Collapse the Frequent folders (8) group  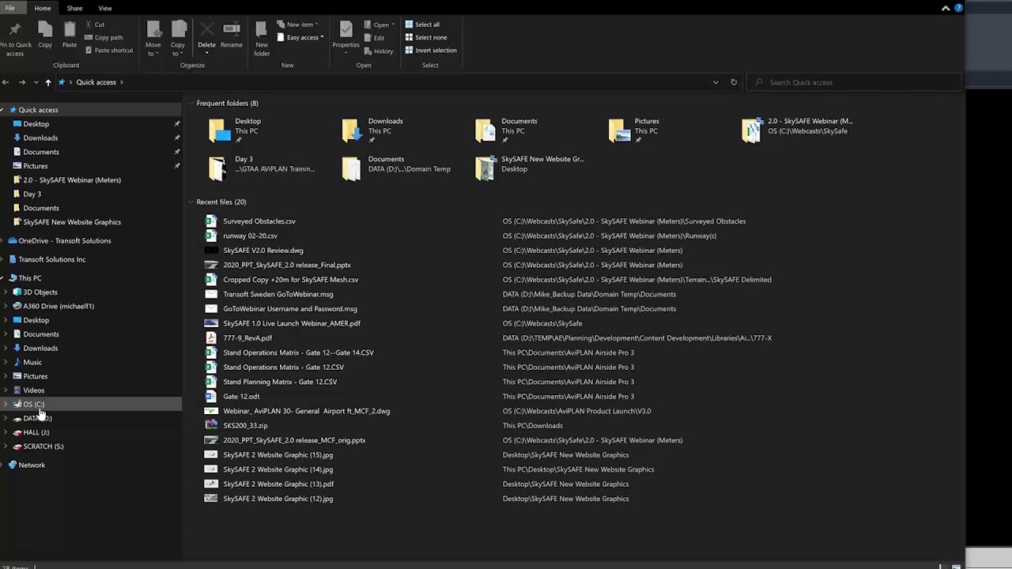pos(191,104)
